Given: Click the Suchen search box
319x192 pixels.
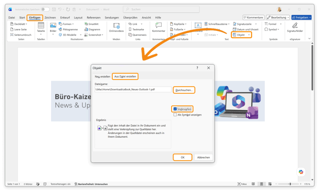Looking at the screenshot, I should point(161,9).
